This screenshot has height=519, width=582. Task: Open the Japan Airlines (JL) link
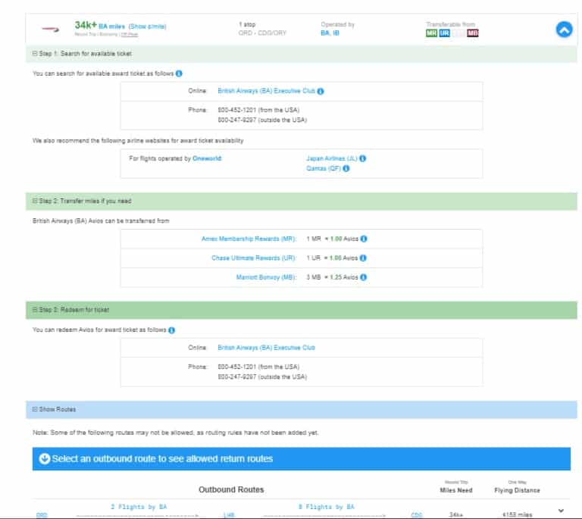(332, 158)
